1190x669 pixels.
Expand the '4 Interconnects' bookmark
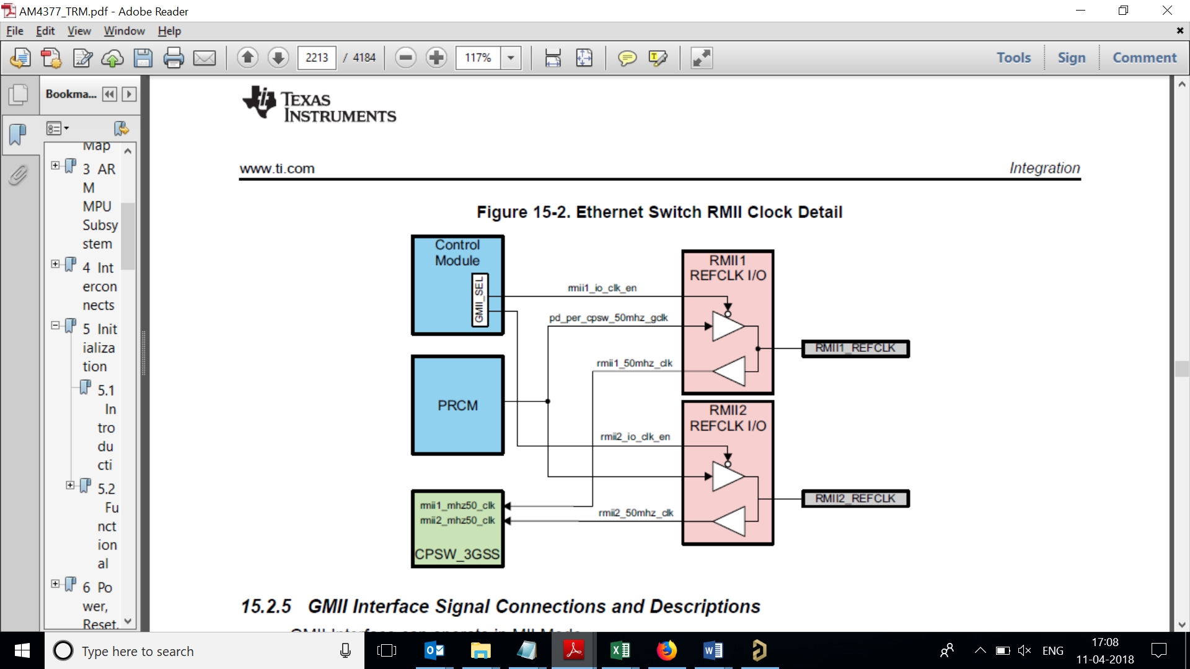55,264
